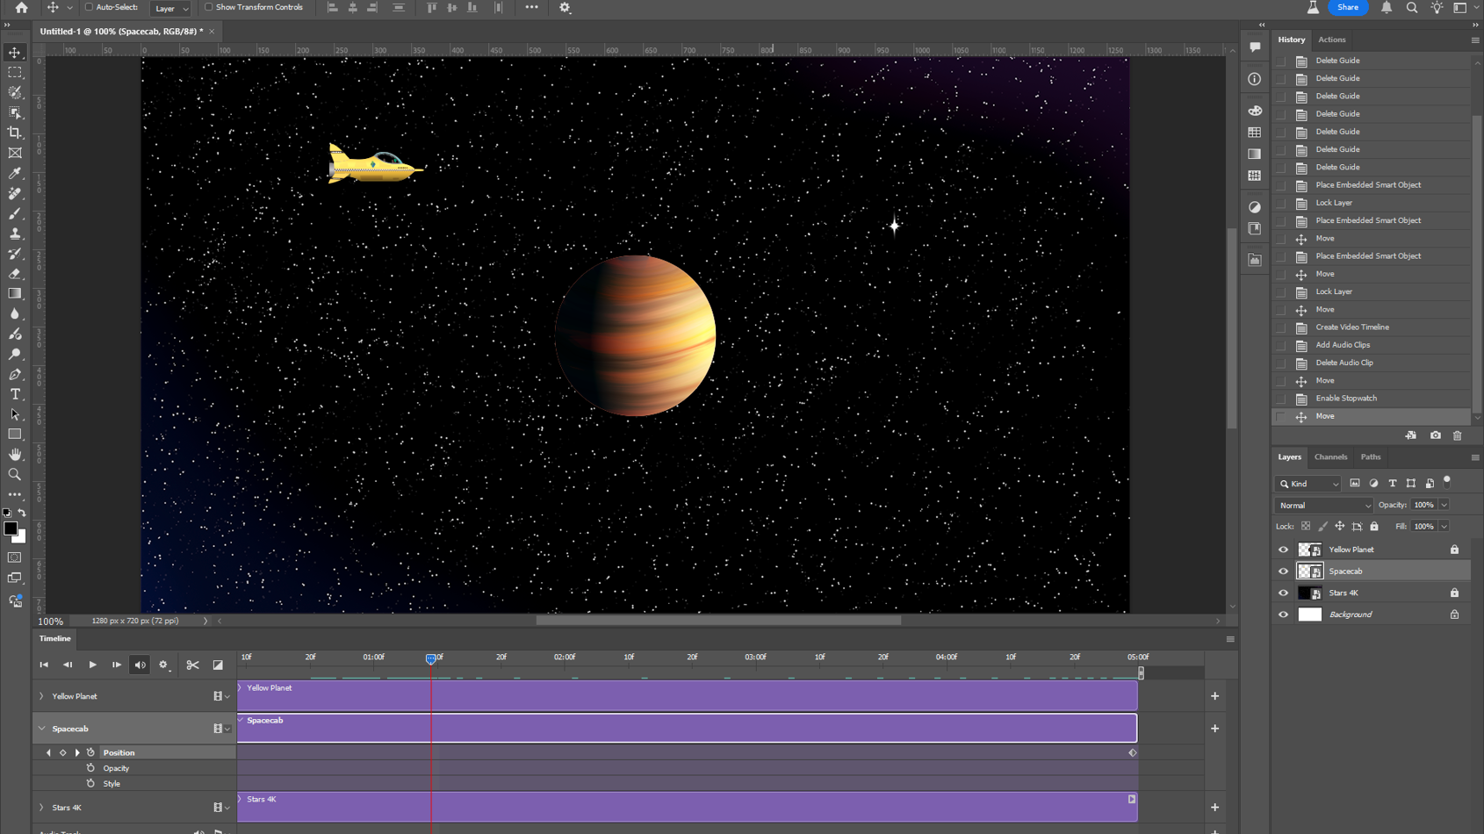Open the Actions panel tab
Image resolution: width=1484 pixels, height=834 pixels.
(x=1331, y=40)
